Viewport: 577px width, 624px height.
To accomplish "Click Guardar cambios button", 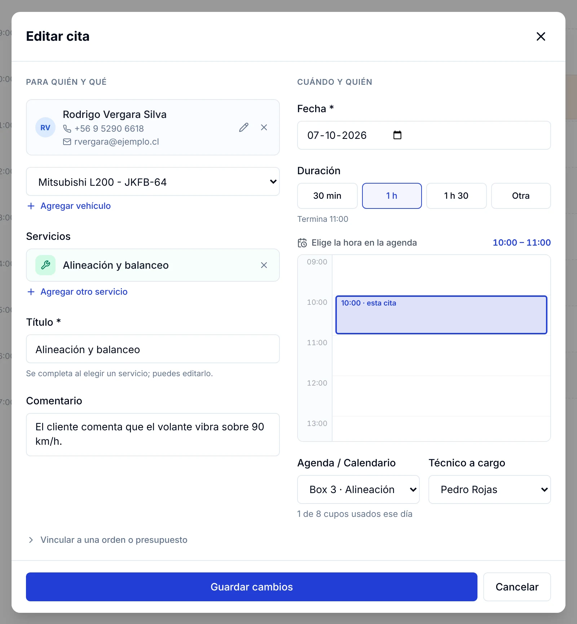I will [x=252, y=587].
